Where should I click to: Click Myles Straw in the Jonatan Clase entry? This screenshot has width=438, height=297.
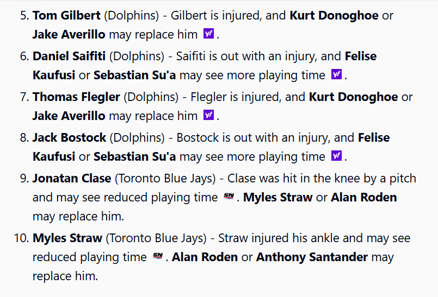277,197
